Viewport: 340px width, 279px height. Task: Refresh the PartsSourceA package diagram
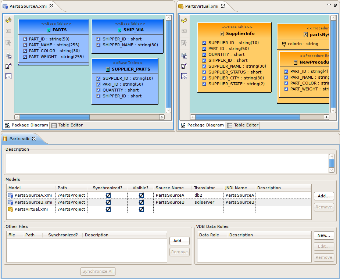pos(8,21)
